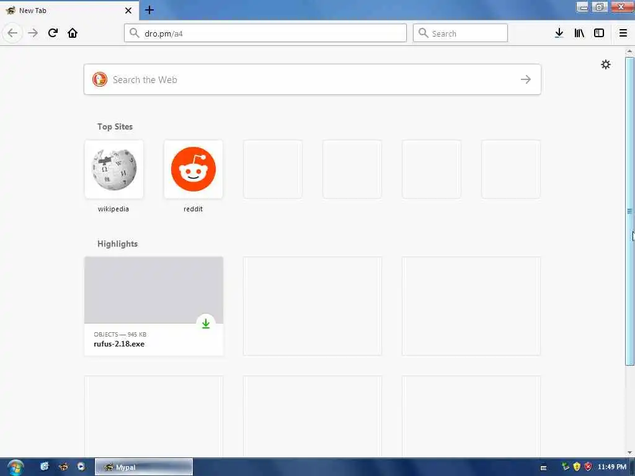Click the magnifier icon in the address bar
This screenshot has height=476, width=635.
click(x=134, y=33)
